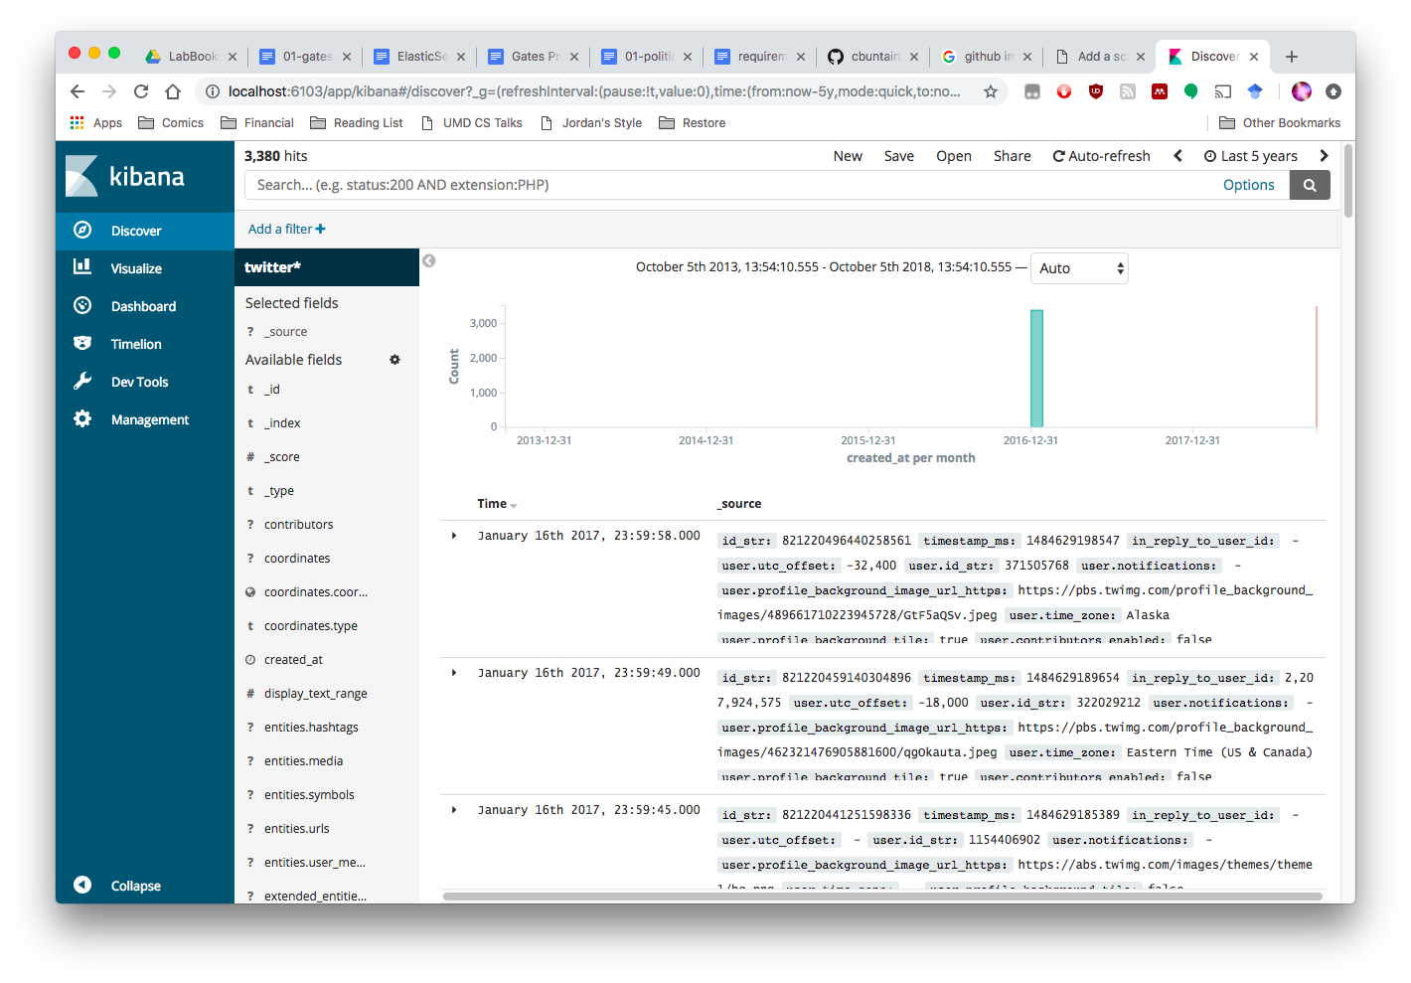The image size is (1411, 983).
Task: Open the Apps grid in bookmarks bar
Action: click(96, 123)
